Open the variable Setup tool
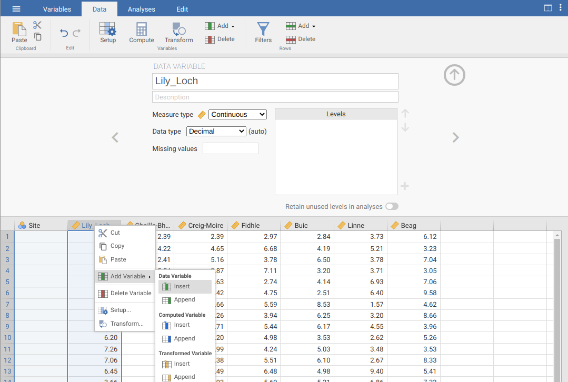 tap(108, 33)
